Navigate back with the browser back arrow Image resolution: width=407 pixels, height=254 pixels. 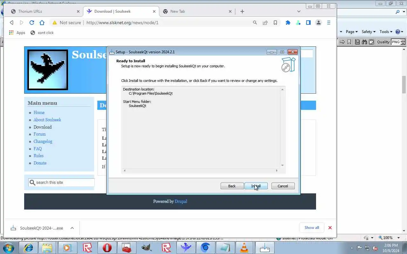[11, 23]
